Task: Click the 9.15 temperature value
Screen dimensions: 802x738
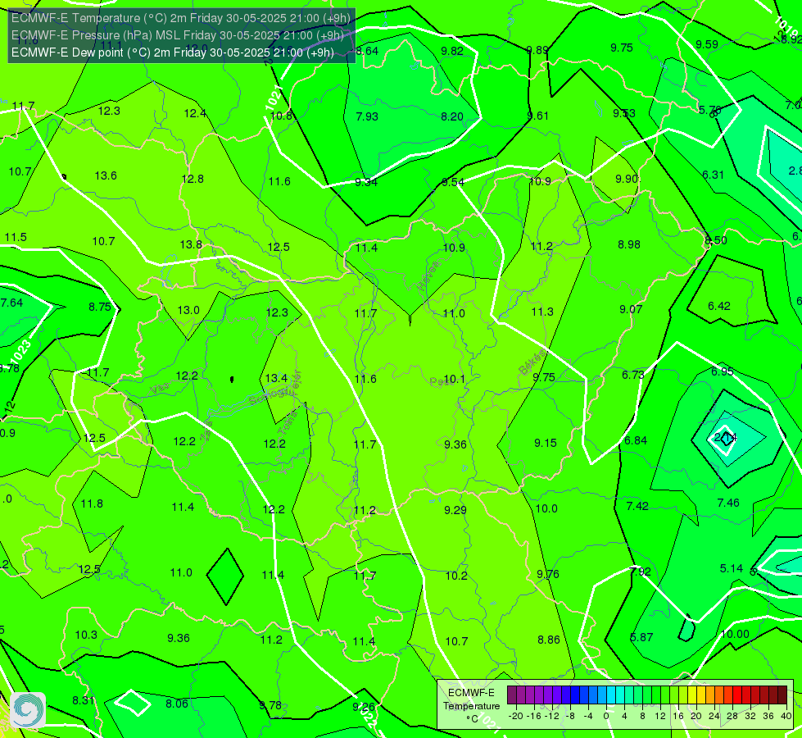Action: click(x=546, y=443)
